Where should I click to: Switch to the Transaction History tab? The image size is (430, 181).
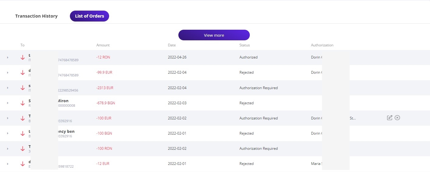36,16
